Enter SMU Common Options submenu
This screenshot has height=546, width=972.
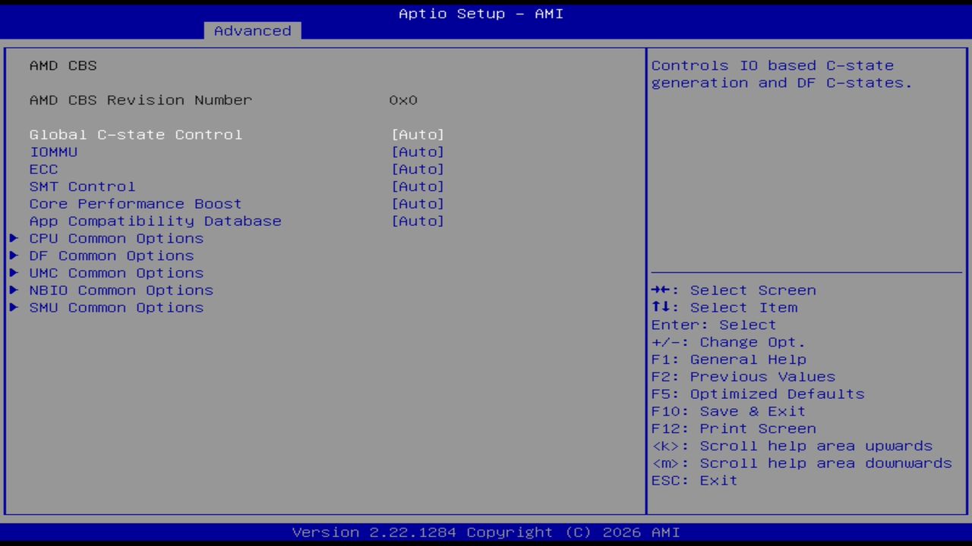116,308
